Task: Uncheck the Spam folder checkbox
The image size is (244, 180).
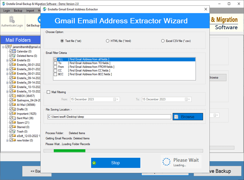Action: (11, 123)
